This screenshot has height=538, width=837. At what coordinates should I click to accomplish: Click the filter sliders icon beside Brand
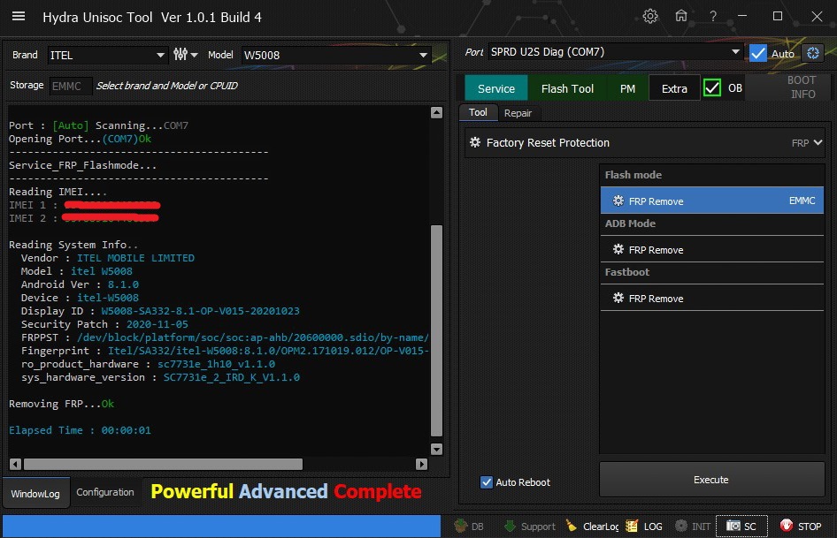180,55
